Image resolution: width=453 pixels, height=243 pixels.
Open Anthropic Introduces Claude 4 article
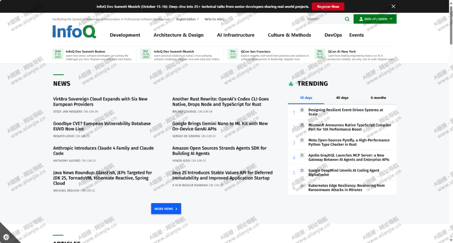(x=103, y=151)
